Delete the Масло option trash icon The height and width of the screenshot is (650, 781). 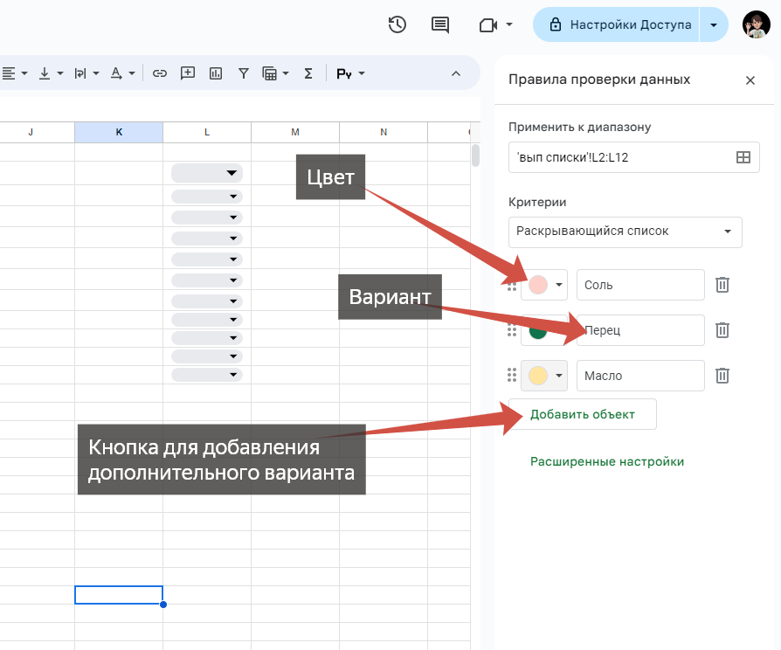tap(722, 376)
